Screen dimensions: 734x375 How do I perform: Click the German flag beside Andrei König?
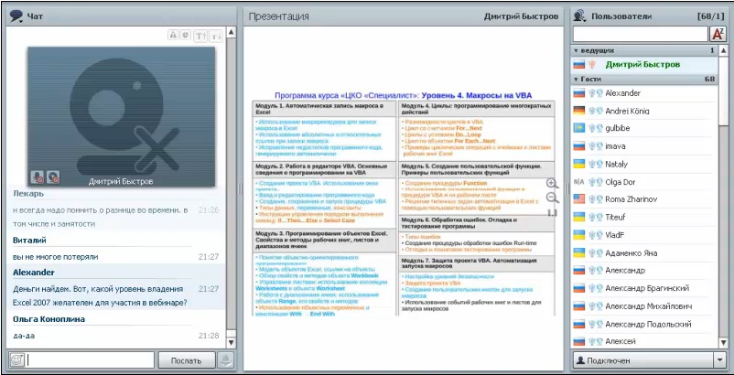579,111
